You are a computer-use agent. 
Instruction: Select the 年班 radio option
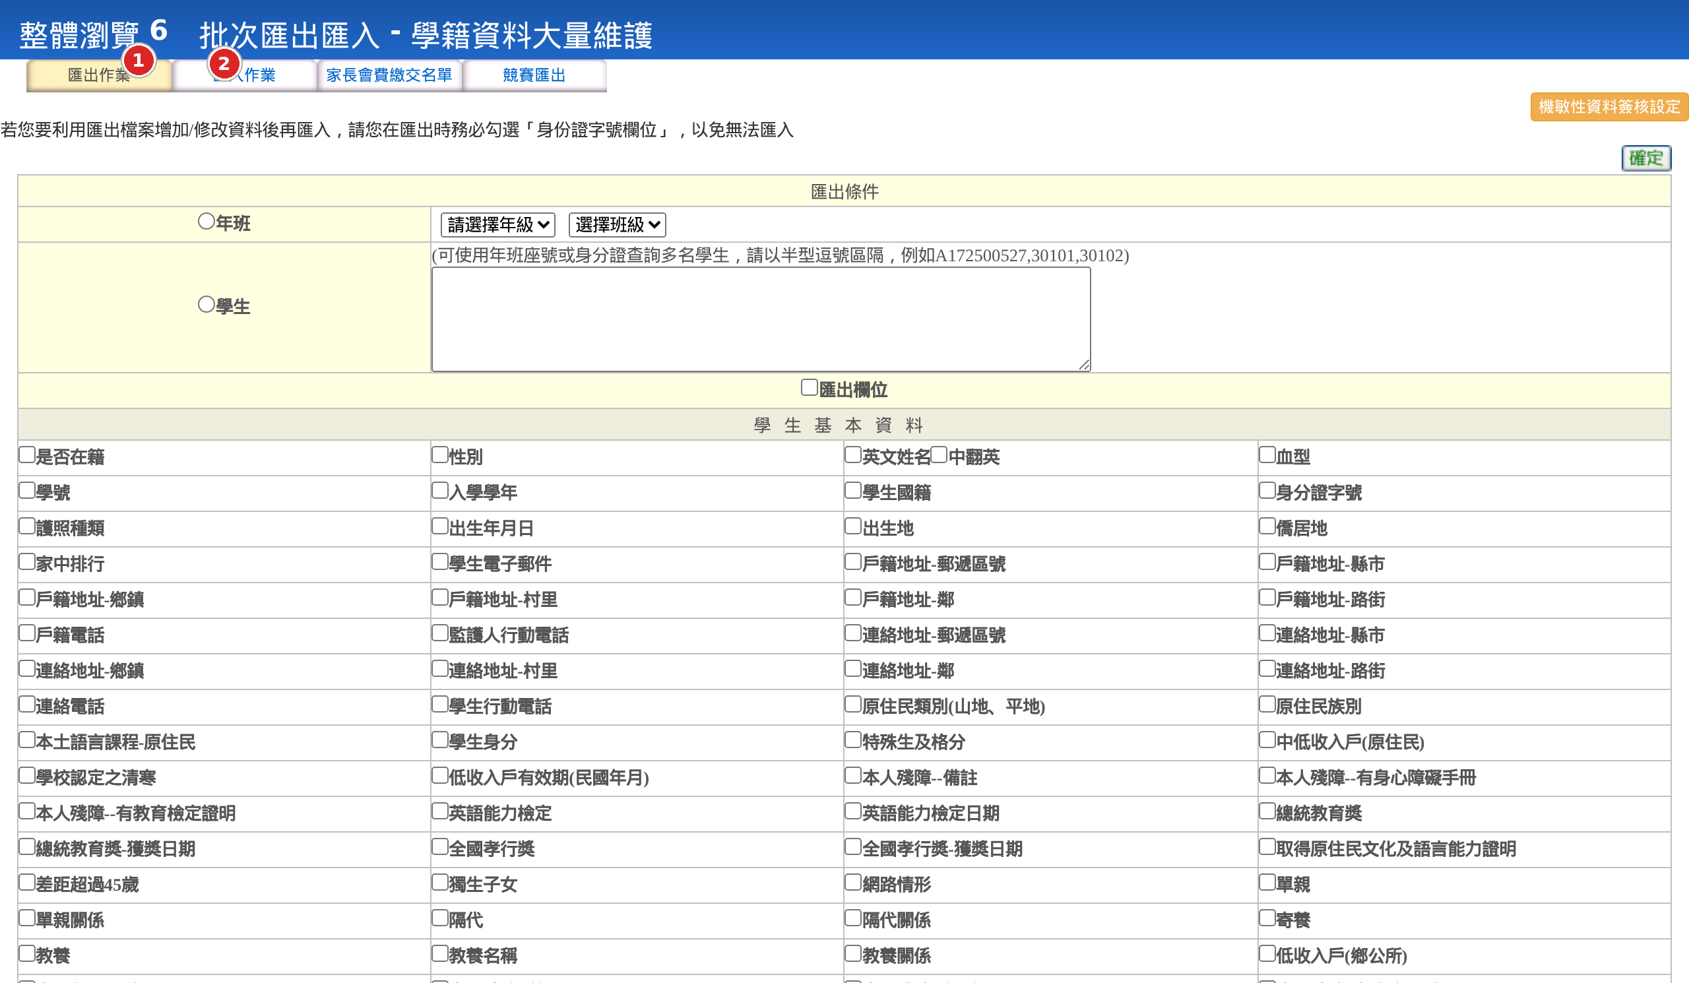pyautogui.click(x=207, y=221)
